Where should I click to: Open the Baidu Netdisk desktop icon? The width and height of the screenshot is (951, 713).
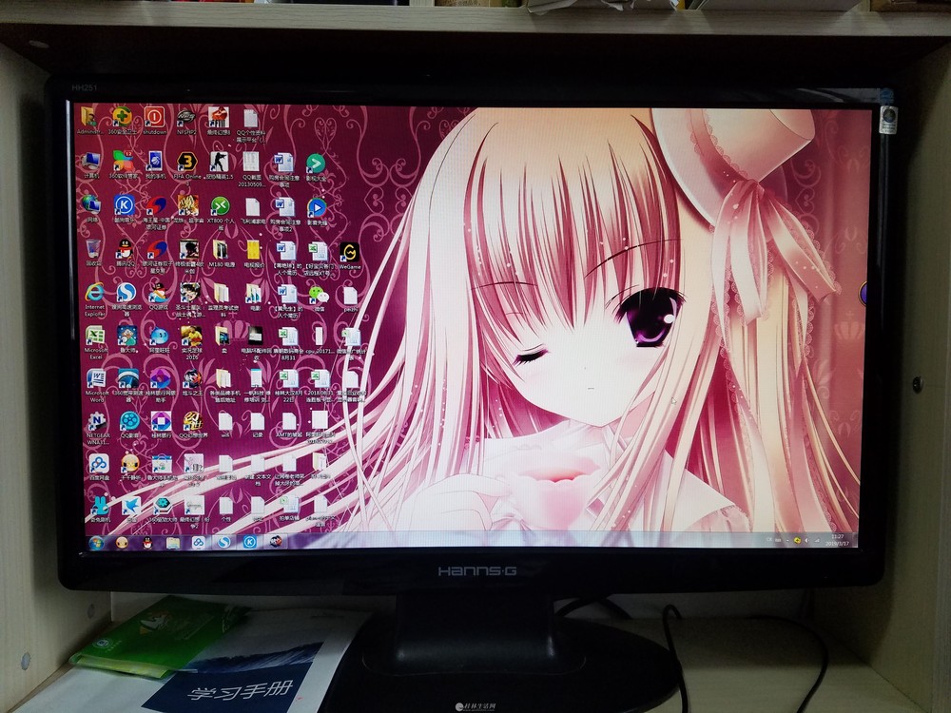(98, 464)
